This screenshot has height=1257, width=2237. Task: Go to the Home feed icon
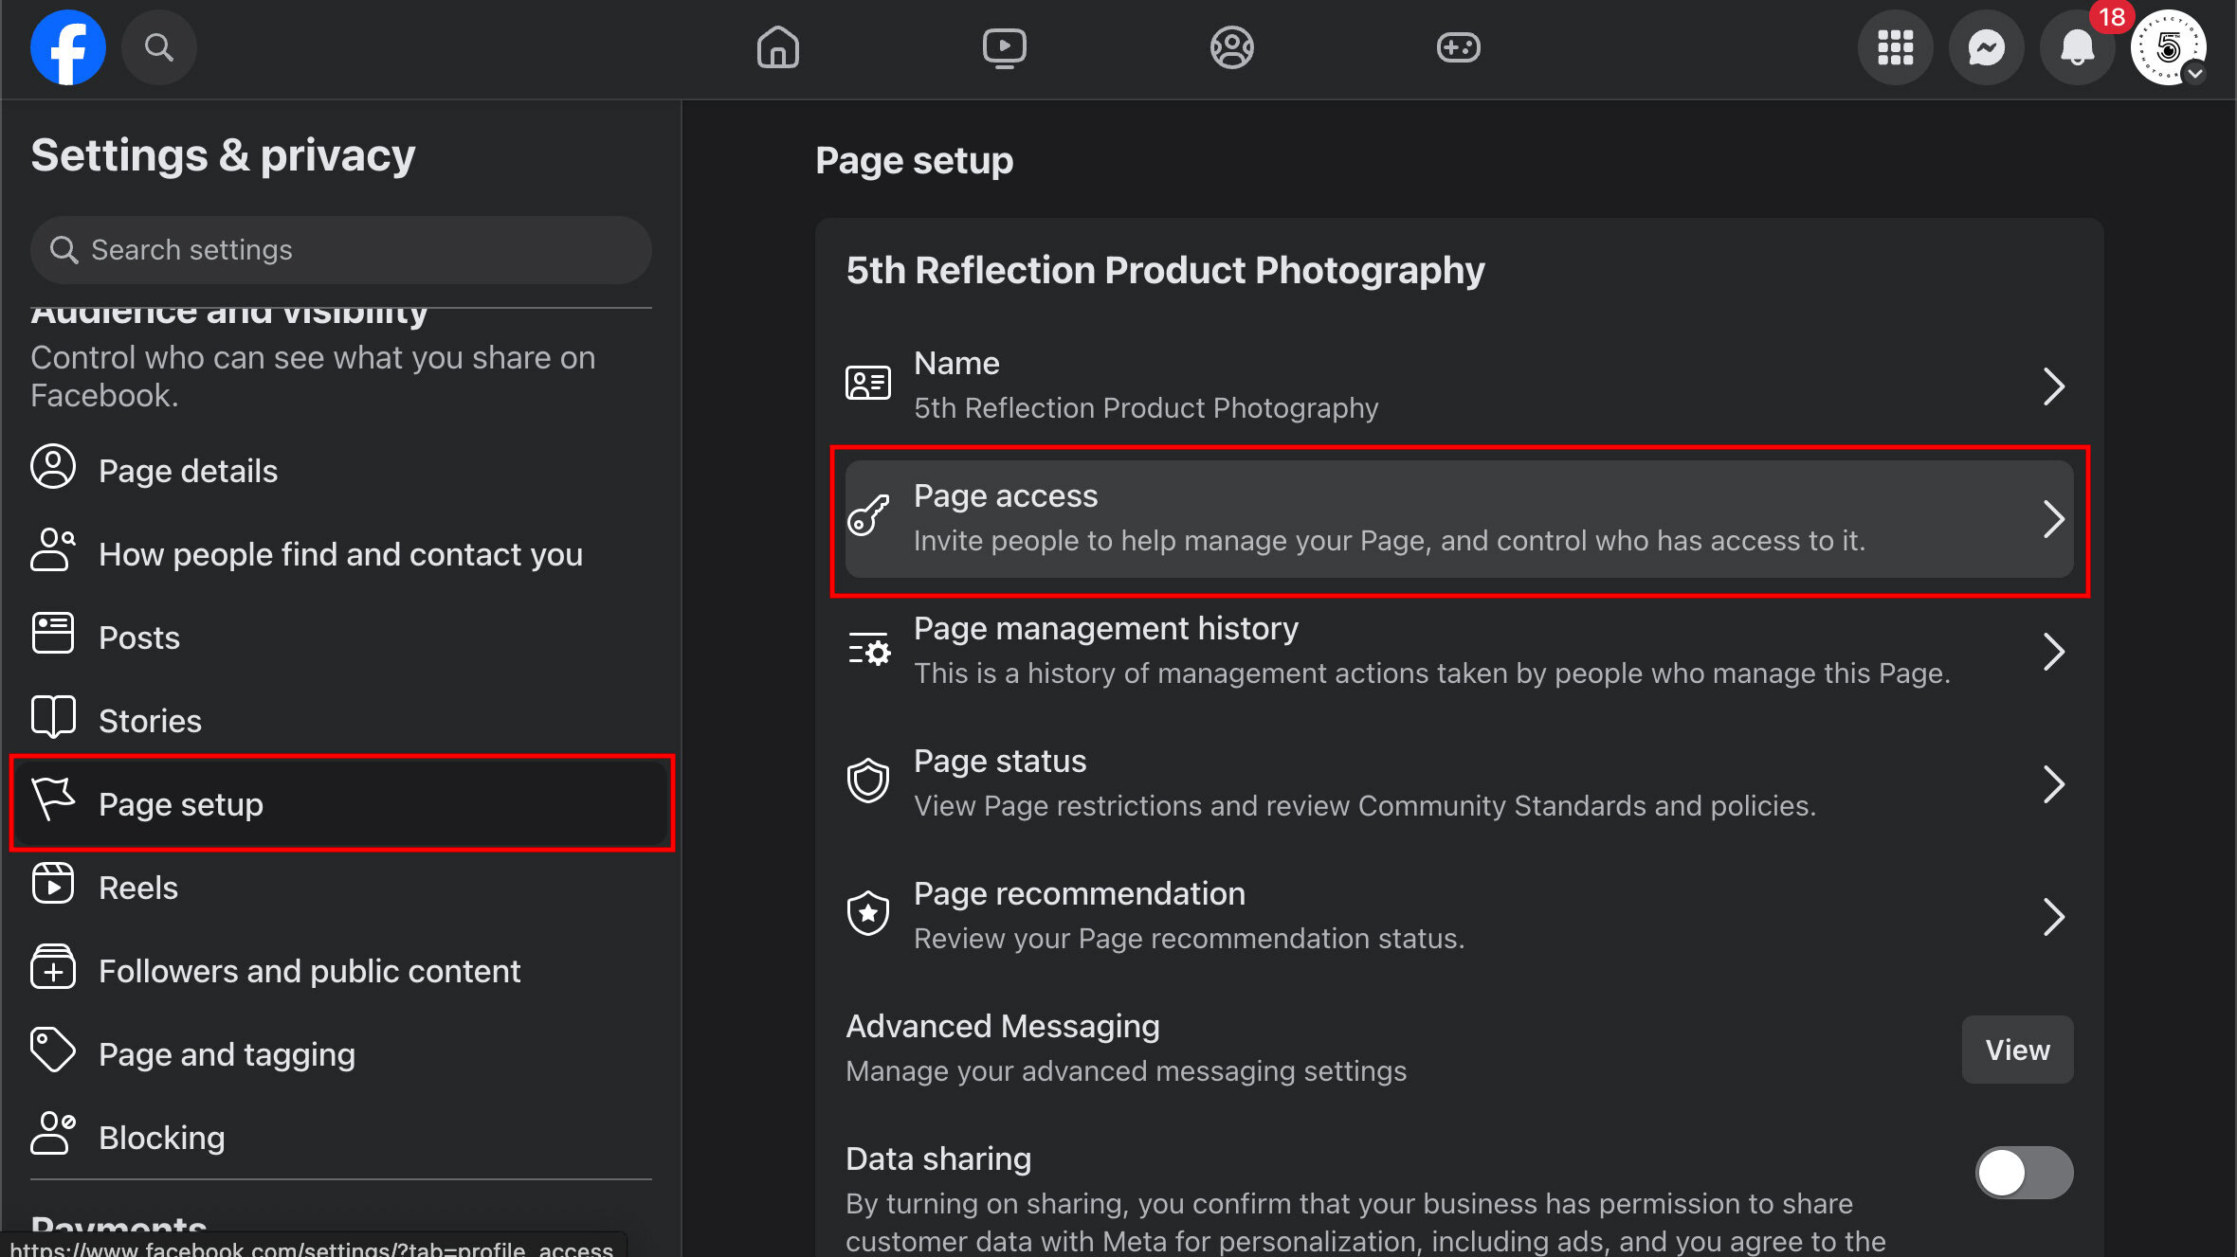coord(777,47)
